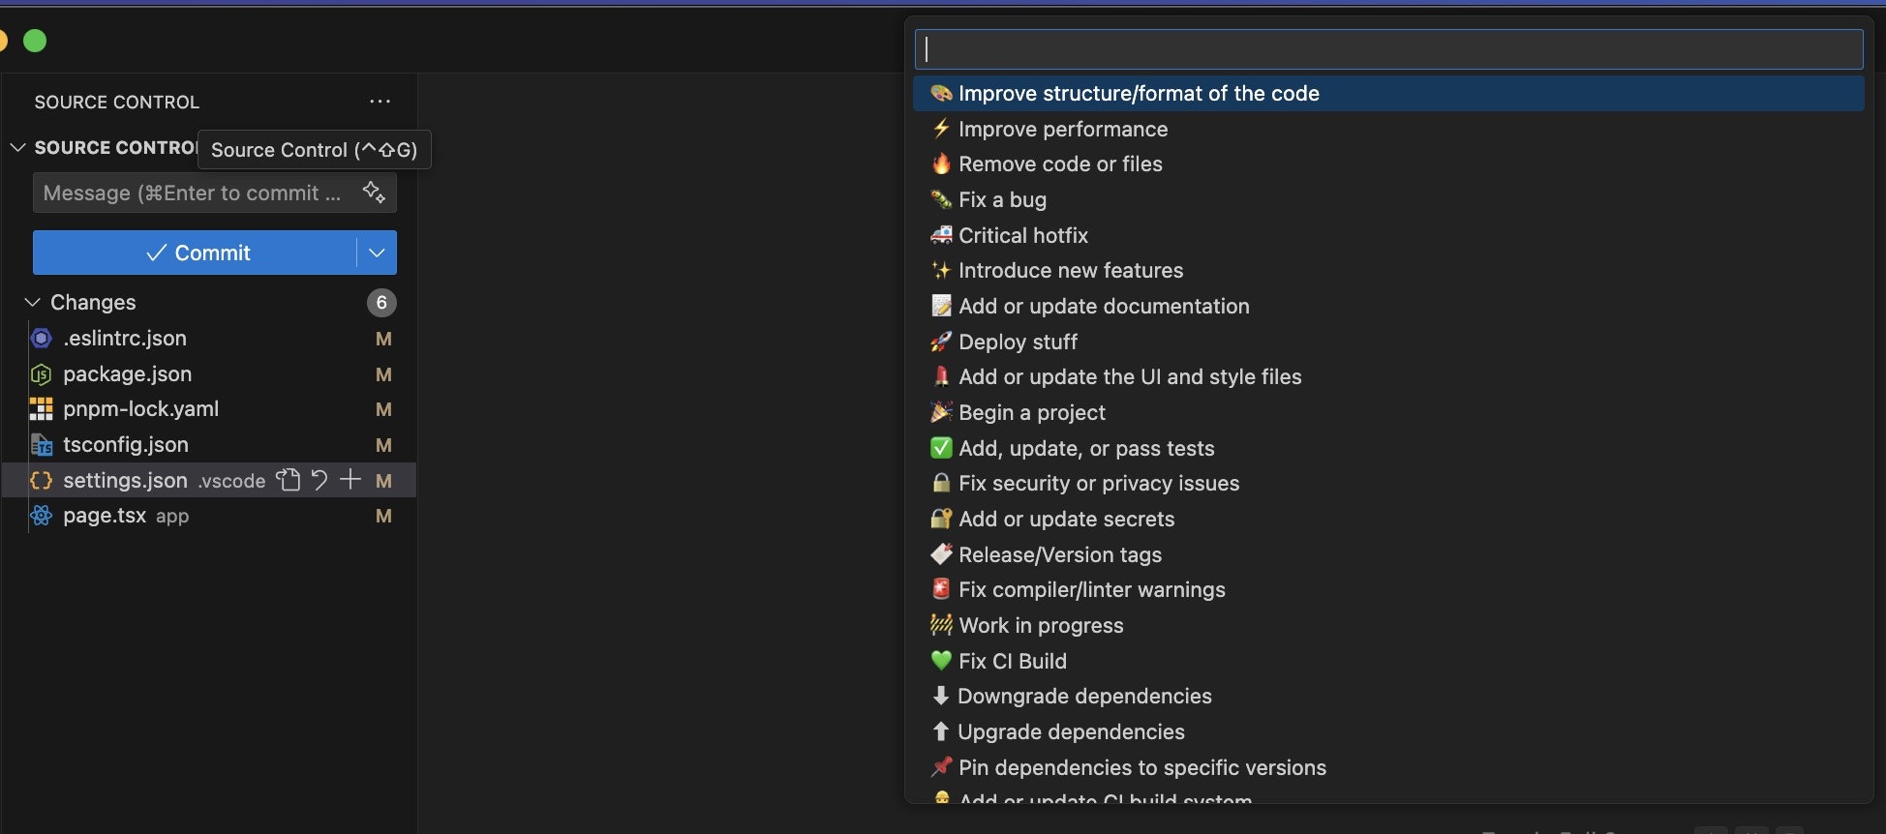Open page.tsx in app folder
Image resolution: width=1886 pixels, height=834 pixels.
coord(209,516)
